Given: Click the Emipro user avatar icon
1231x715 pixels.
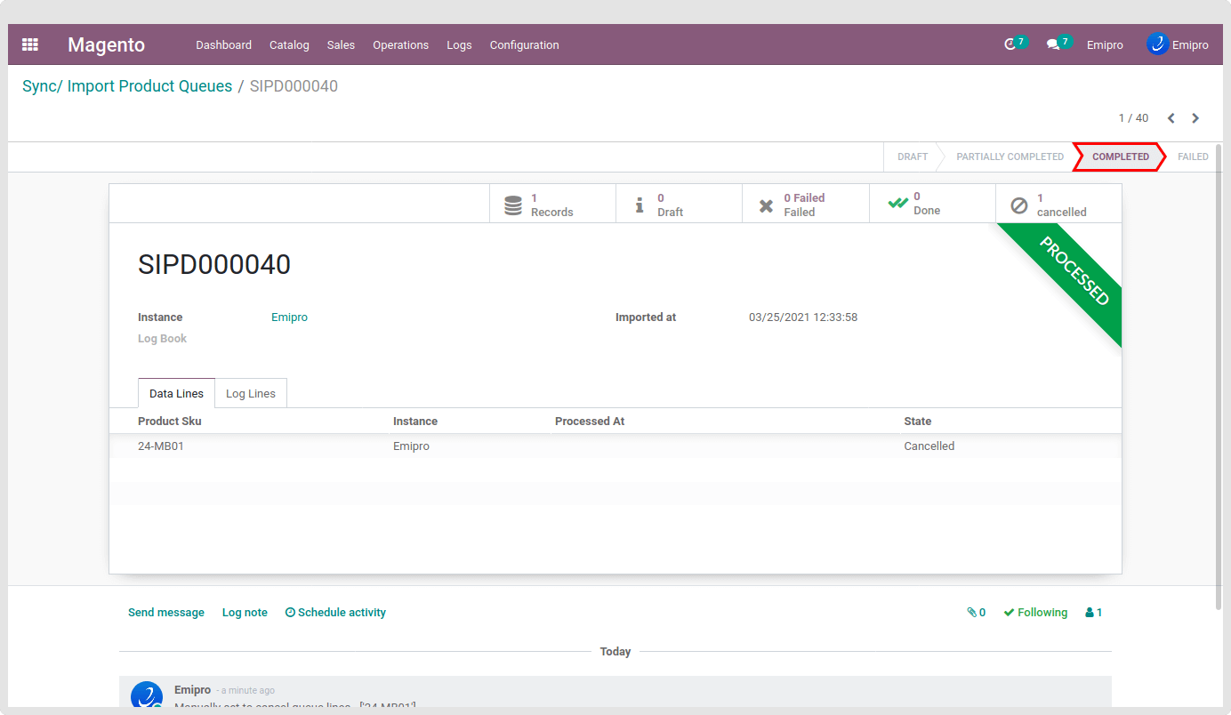Looking at the screenshot, I should pos(1157,44).
